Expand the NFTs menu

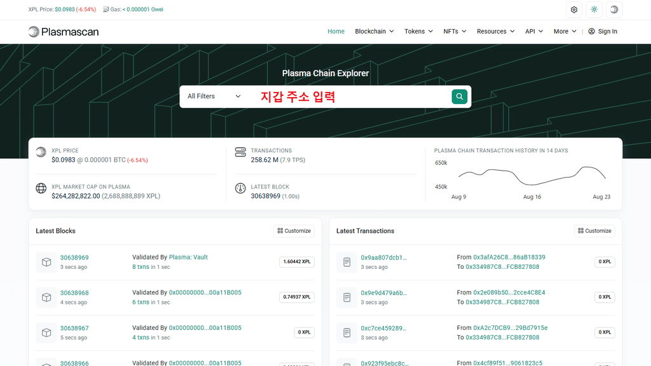[x=455, y=32]
